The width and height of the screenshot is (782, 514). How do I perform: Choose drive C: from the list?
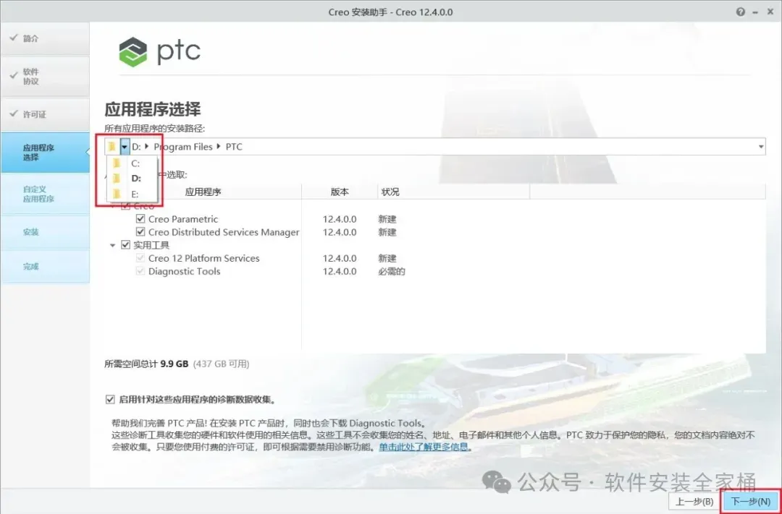click(x=135, y=163)
